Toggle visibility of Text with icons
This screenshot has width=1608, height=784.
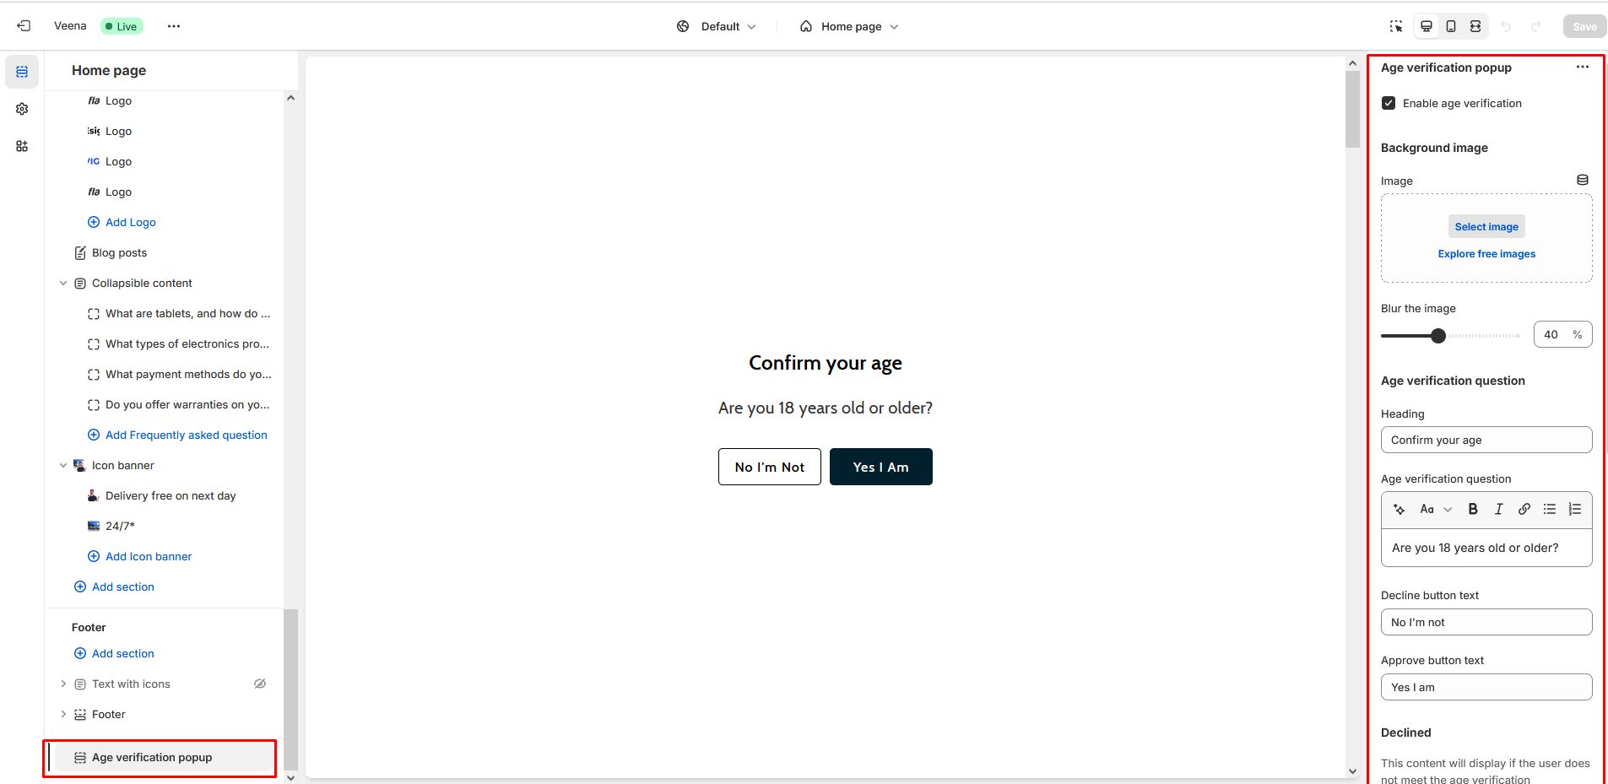tap(260, 684)
